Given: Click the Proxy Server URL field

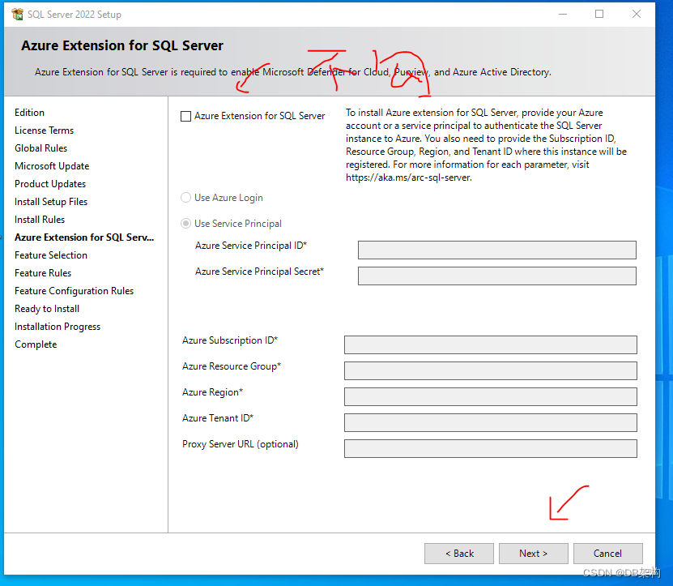Looking at the screenshot, I should coord(490,448).
